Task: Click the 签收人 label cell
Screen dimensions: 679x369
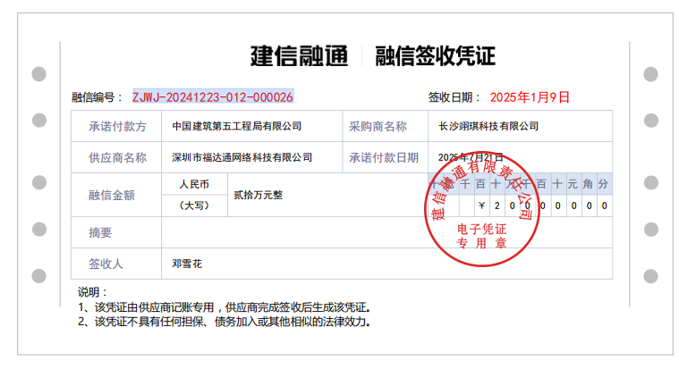Action: point(116,264)
